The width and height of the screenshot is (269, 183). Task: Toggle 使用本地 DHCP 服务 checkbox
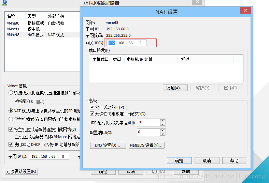(x=11, y=144)
